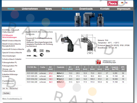
Task: Click the M32x1,5 thread cell
Action: (60, 79)
